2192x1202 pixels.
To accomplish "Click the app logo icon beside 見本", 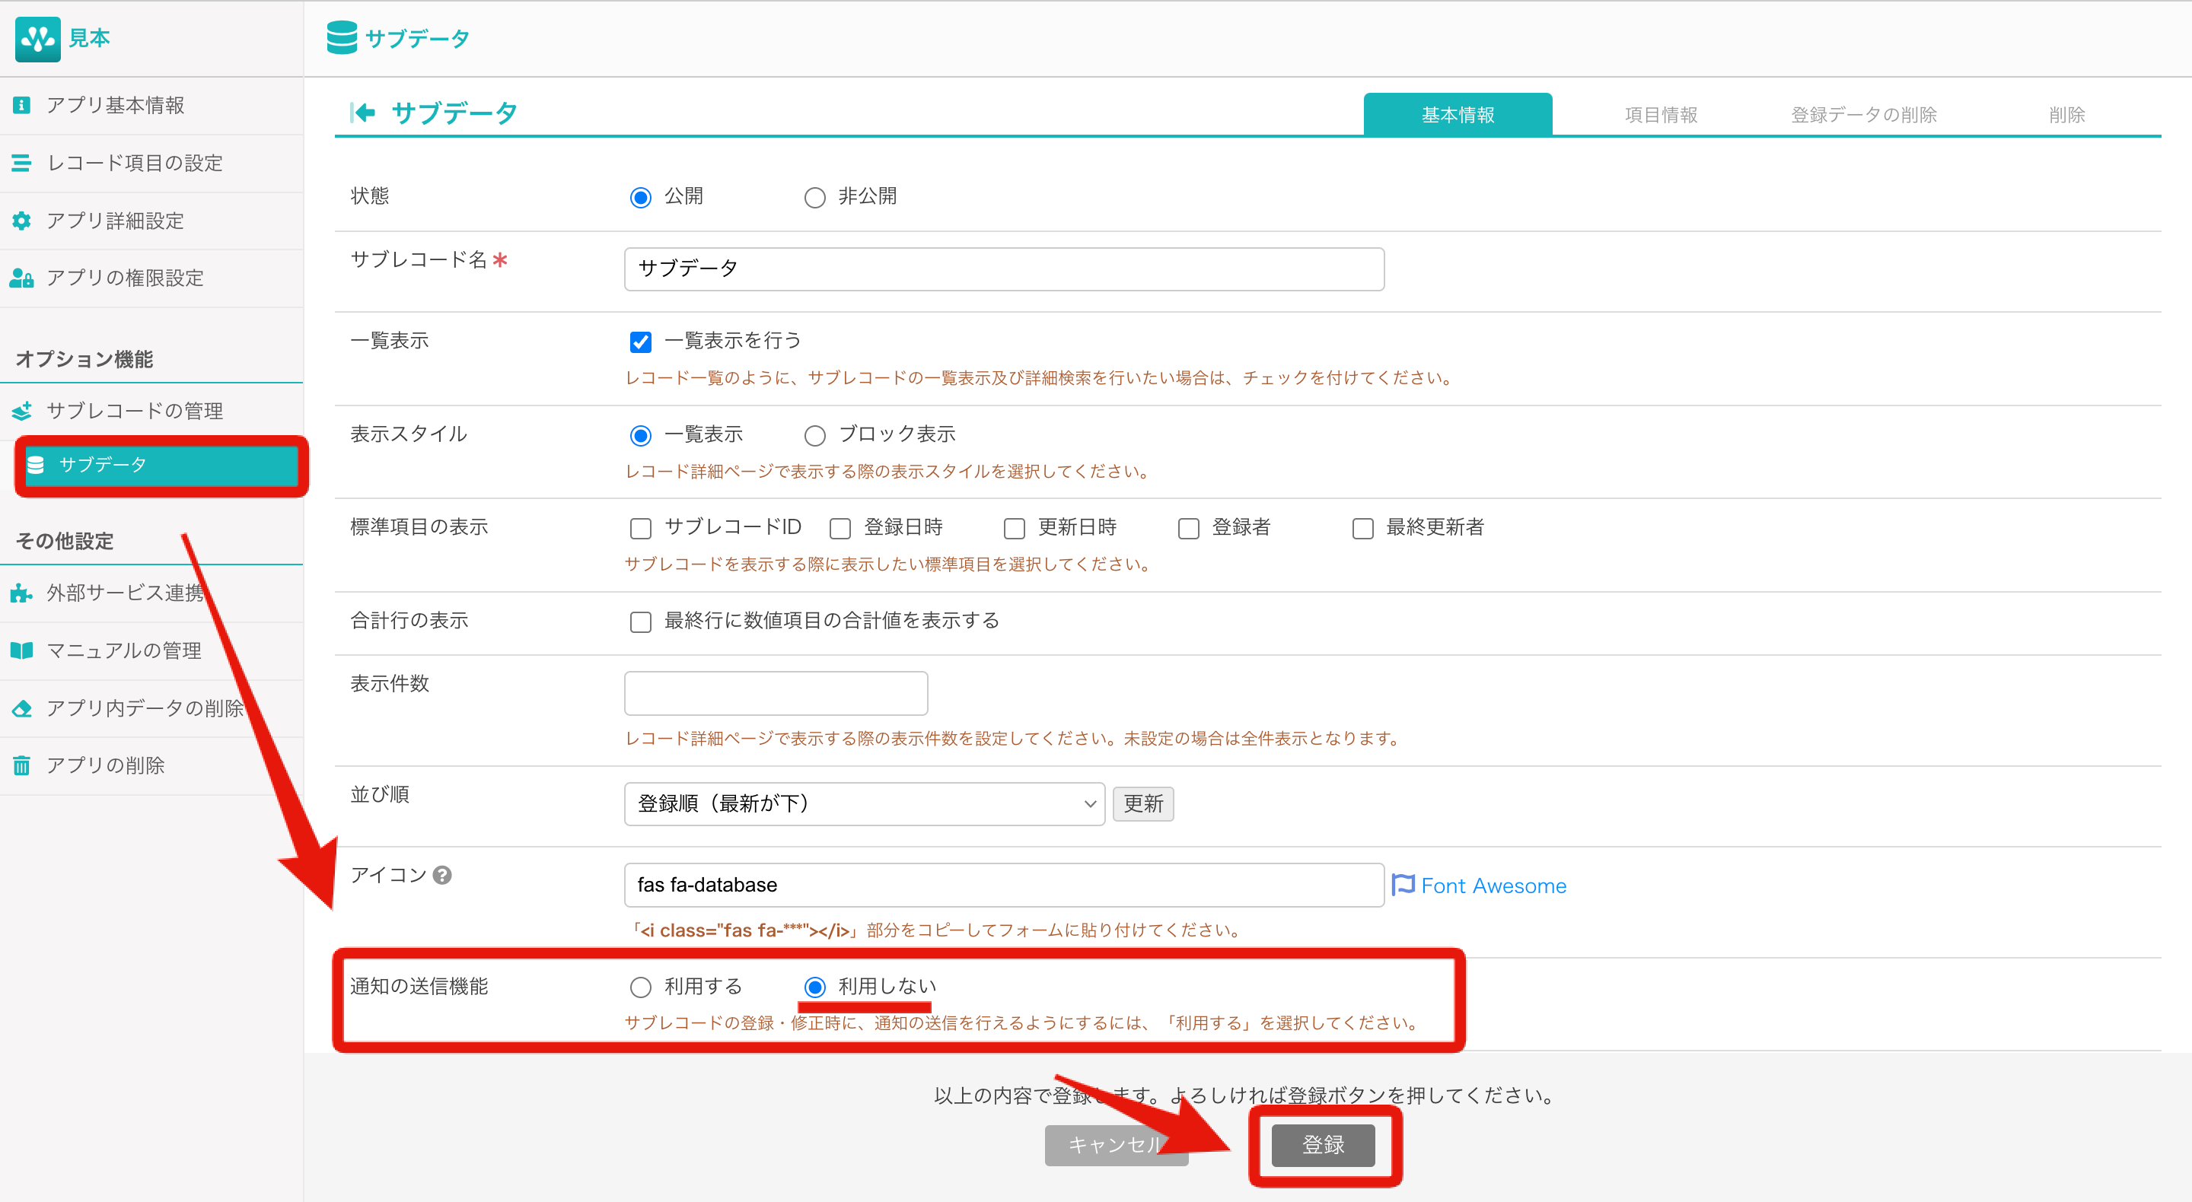I will (37, 38).
